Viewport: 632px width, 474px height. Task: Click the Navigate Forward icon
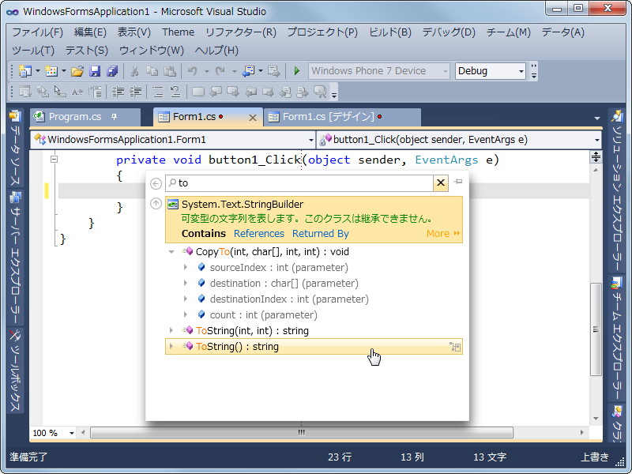pyautogui.click(x=273, y=71)
